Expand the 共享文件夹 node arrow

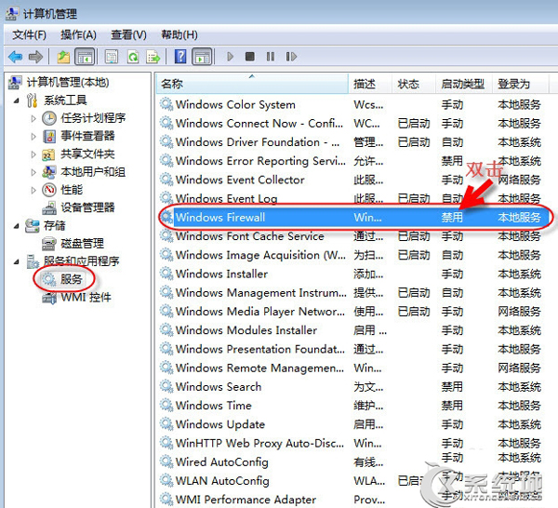click(33, 154)
